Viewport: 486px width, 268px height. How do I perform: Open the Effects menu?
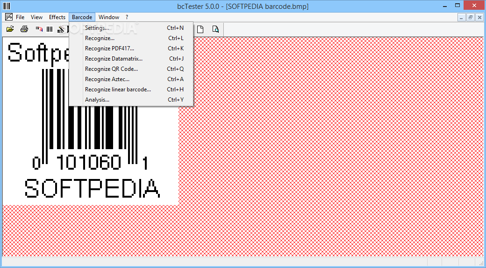[x=57, y=17]
